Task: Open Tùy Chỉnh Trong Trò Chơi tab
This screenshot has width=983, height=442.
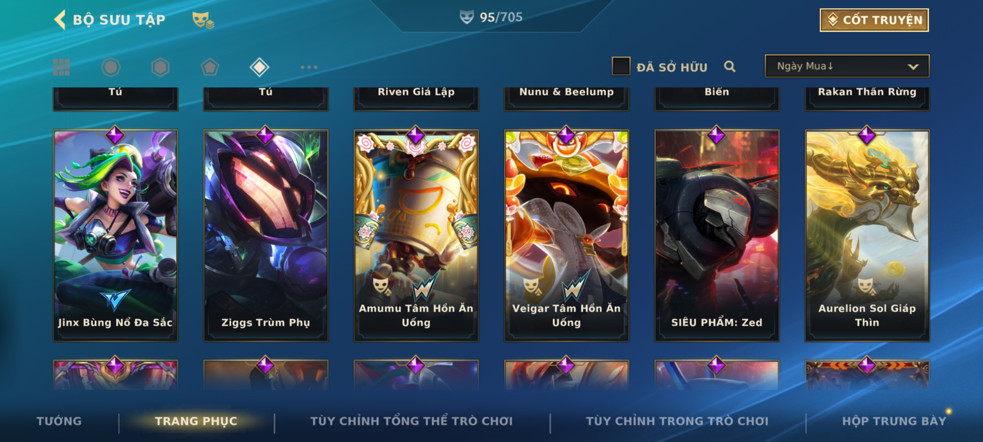Action: pyautogui.click(x=677, y=421)
